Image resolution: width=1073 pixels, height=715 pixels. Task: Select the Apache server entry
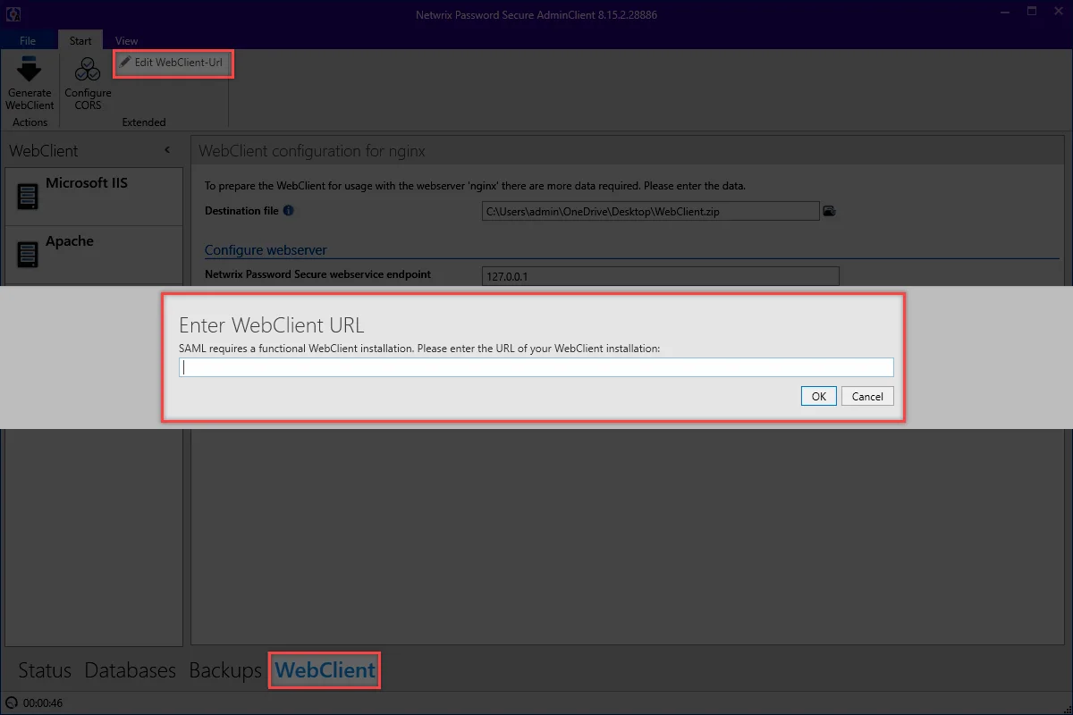94,254
